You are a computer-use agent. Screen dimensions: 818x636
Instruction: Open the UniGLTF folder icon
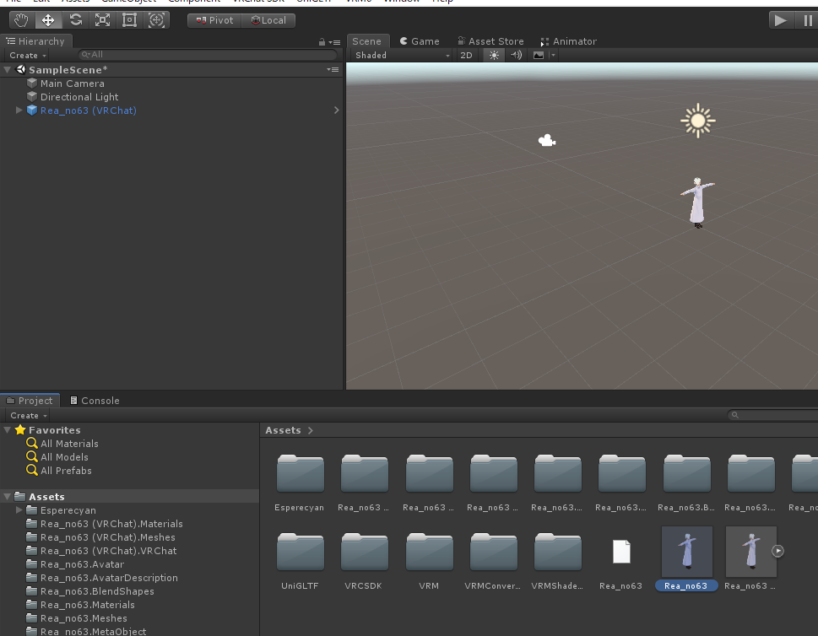[300, 552]
